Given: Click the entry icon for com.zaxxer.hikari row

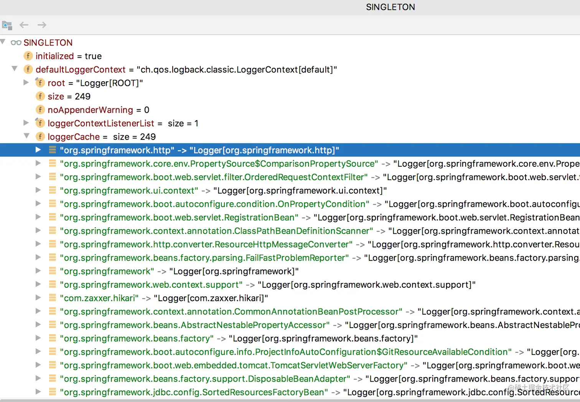Looking at the screenshot, I should (53, 297).
